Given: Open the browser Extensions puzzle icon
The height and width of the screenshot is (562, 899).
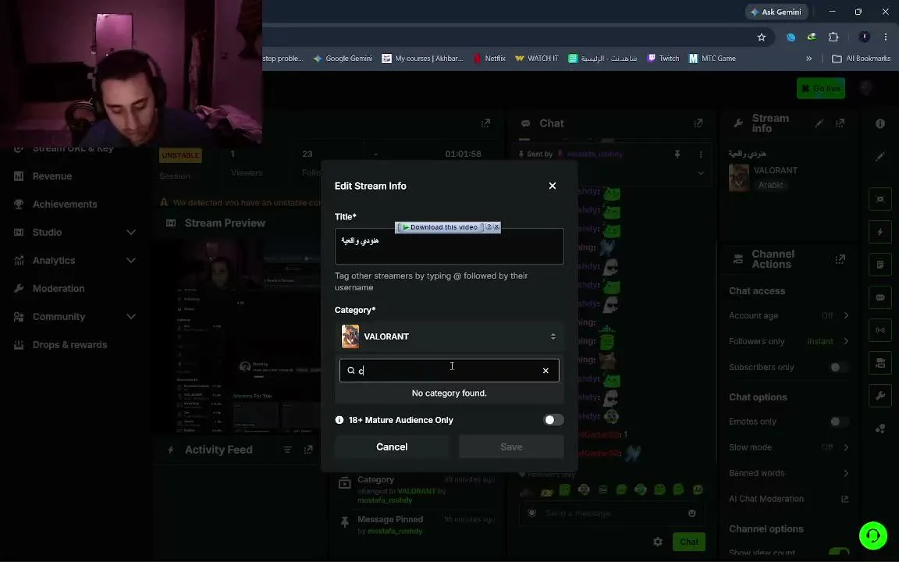Looking at the screenshot, I should [x=833, y=37].
